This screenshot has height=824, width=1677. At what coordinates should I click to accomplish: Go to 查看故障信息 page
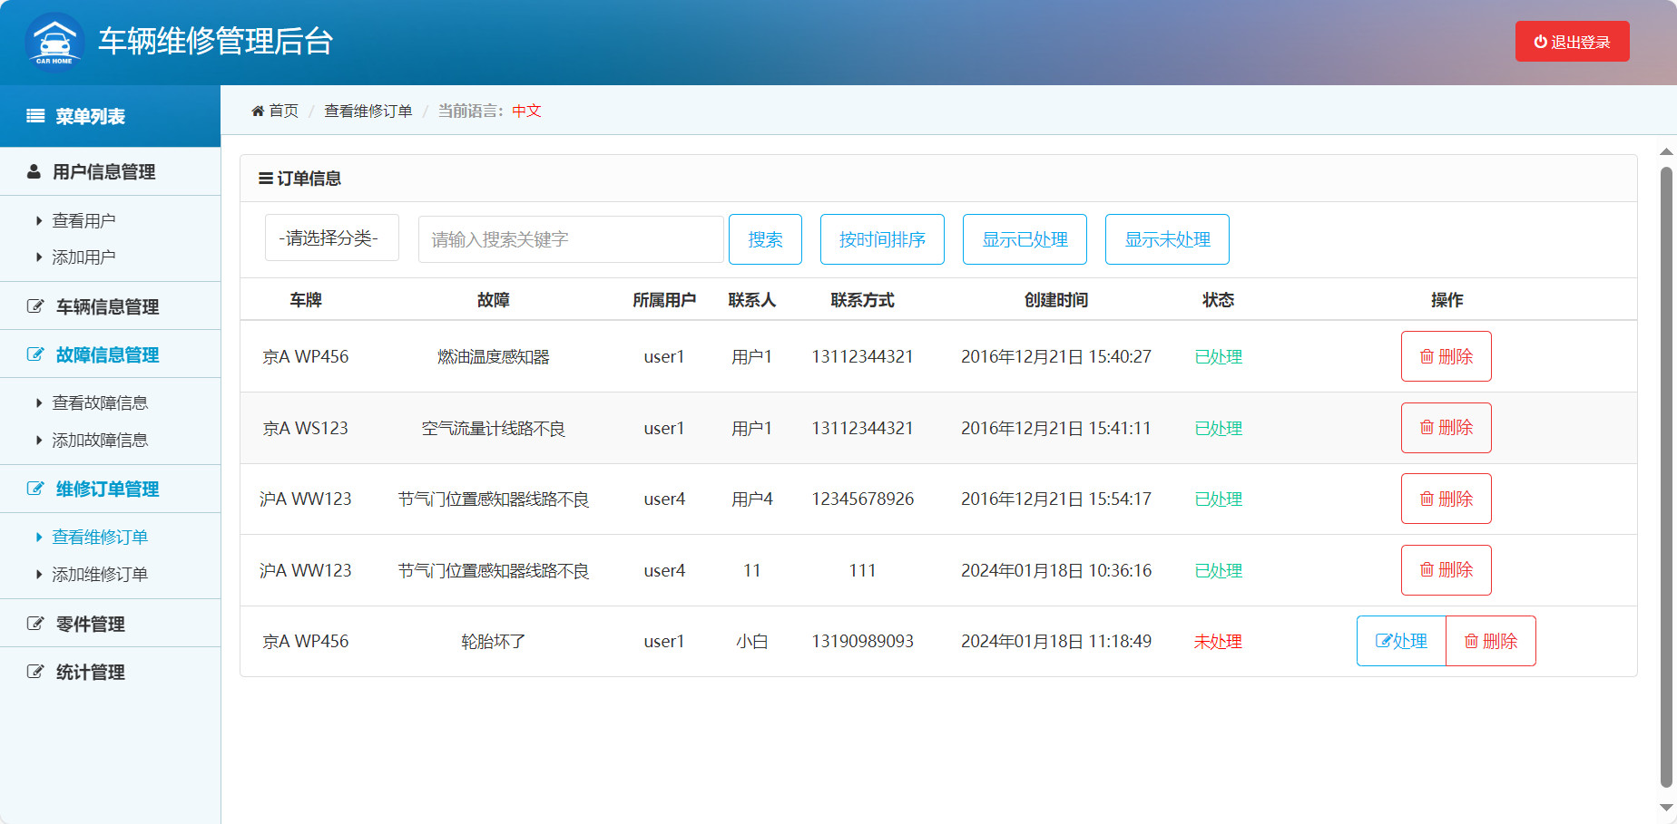[100, 402]
